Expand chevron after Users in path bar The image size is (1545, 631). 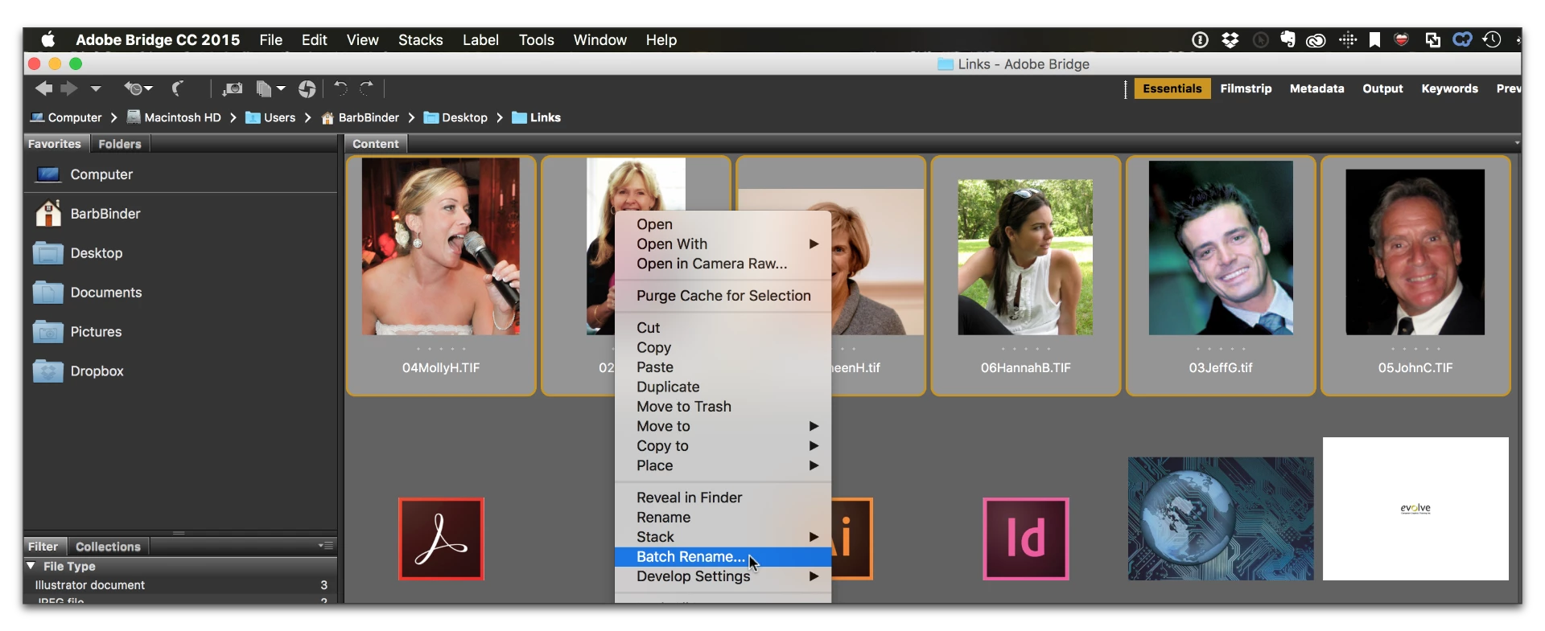[x=307, y=117]
